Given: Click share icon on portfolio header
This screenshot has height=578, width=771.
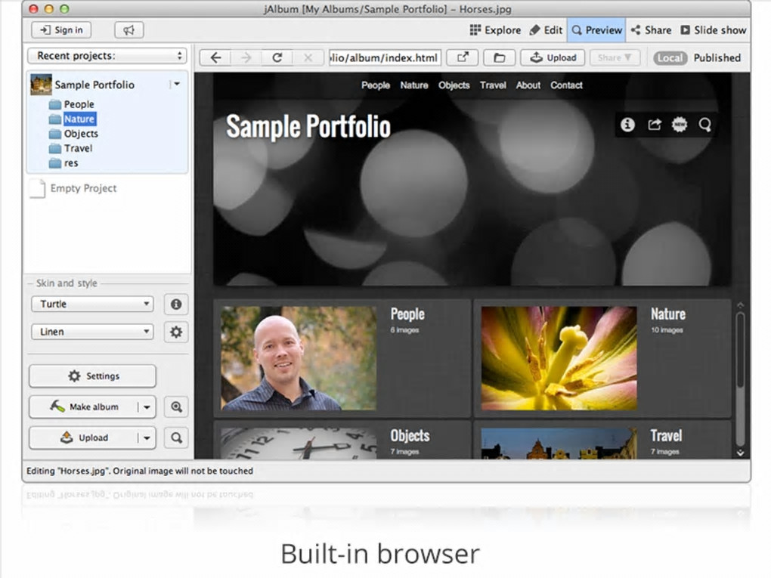Looking at the screenshot, I should 654,125.
